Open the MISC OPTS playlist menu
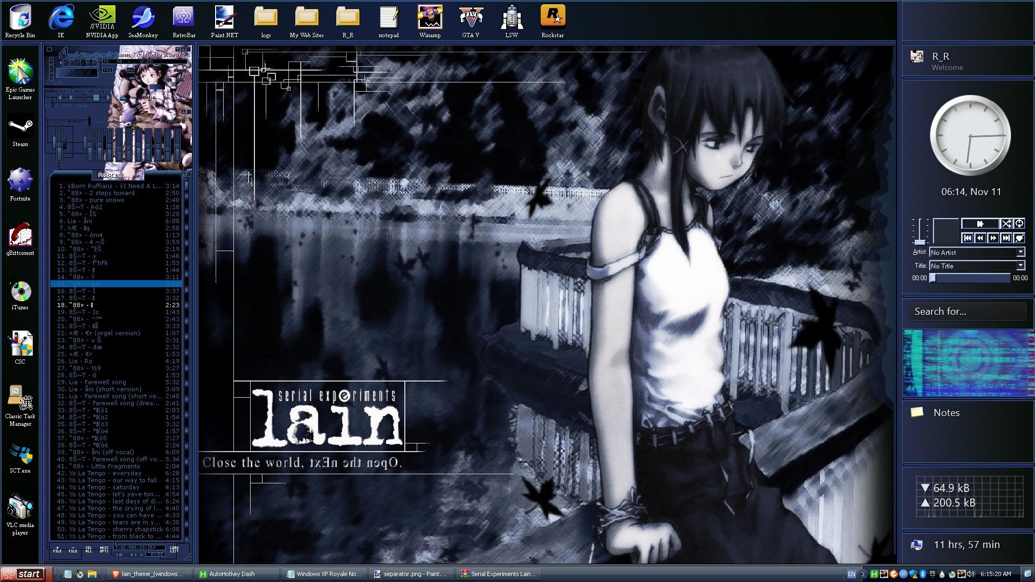1035x582 pixels. tap(104, 550)
